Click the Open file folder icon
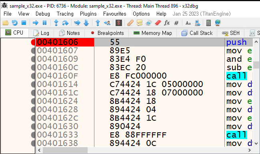Viewport: 260px width, 154px height. click(x=6, y=23)
